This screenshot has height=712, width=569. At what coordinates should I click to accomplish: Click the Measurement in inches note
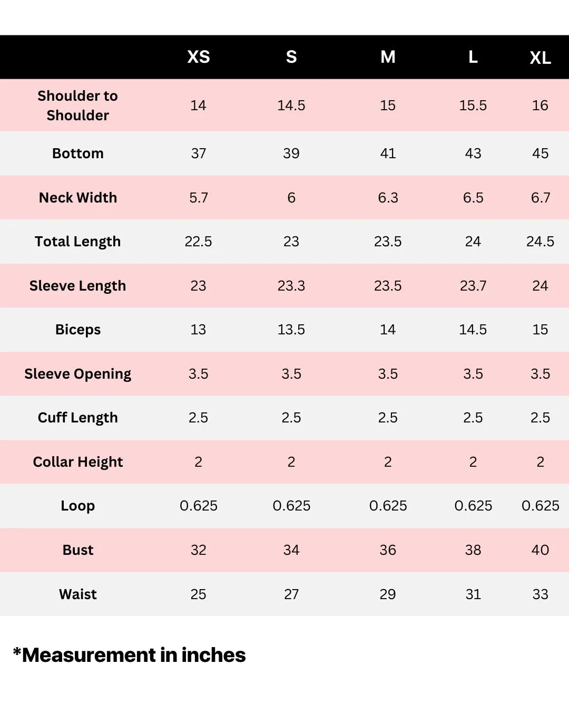[x=130, y=655]
